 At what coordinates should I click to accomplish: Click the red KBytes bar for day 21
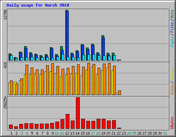(114, 125)
